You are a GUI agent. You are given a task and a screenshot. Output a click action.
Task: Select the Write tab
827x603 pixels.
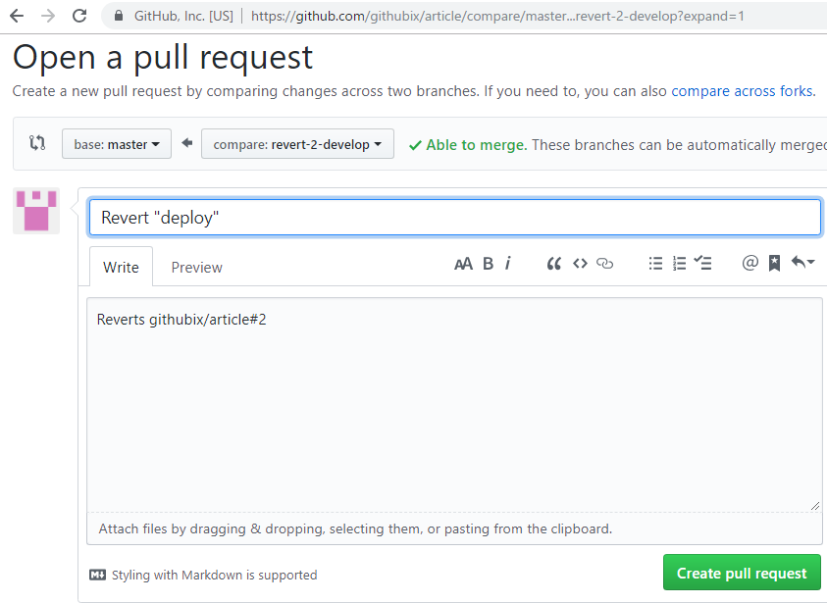121,266
